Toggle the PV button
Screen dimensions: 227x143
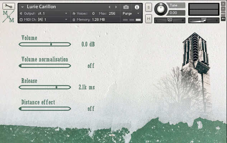pos(223,19)
